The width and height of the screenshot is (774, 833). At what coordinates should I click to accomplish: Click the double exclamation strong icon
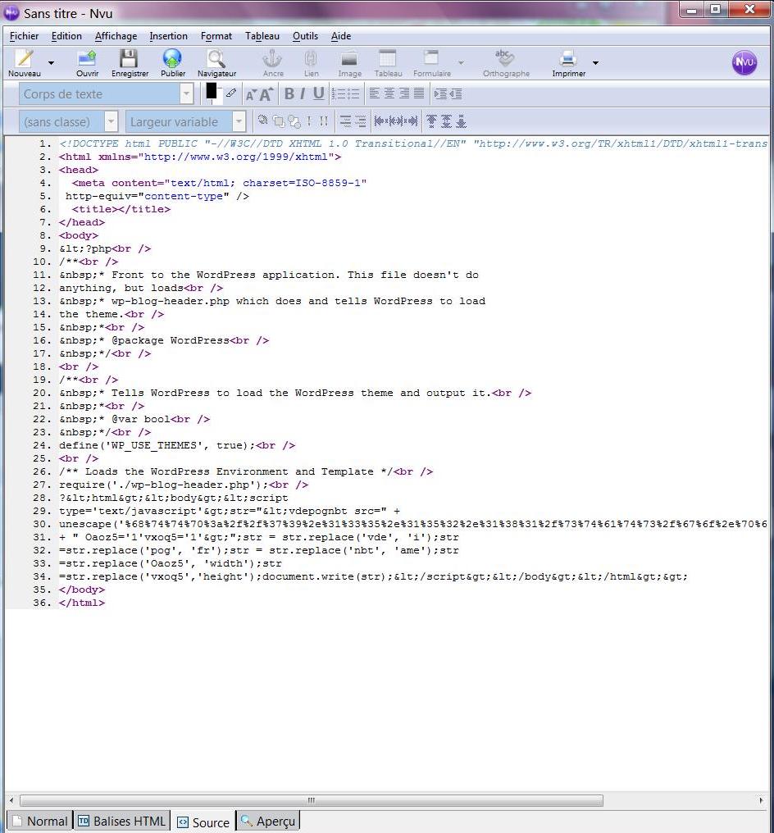(x=324, y=121)
